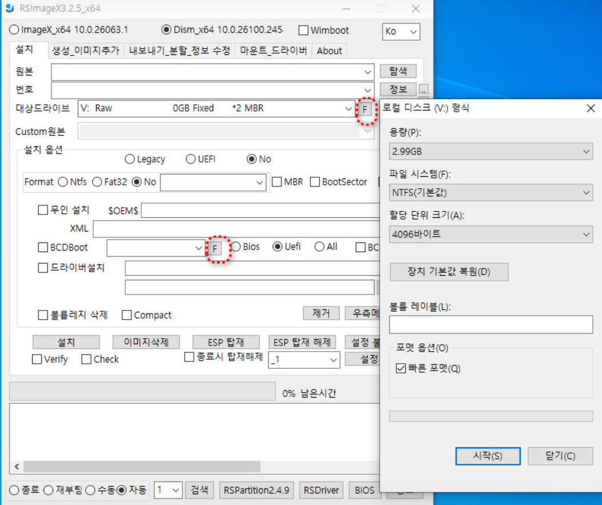
Task: Click the small '..' button beside 정보
Action: 423,90
